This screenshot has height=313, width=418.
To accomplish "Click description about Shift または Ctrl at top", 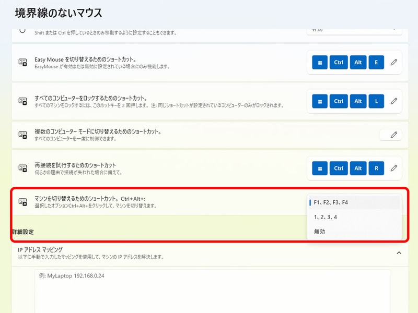I will [106, 33].
